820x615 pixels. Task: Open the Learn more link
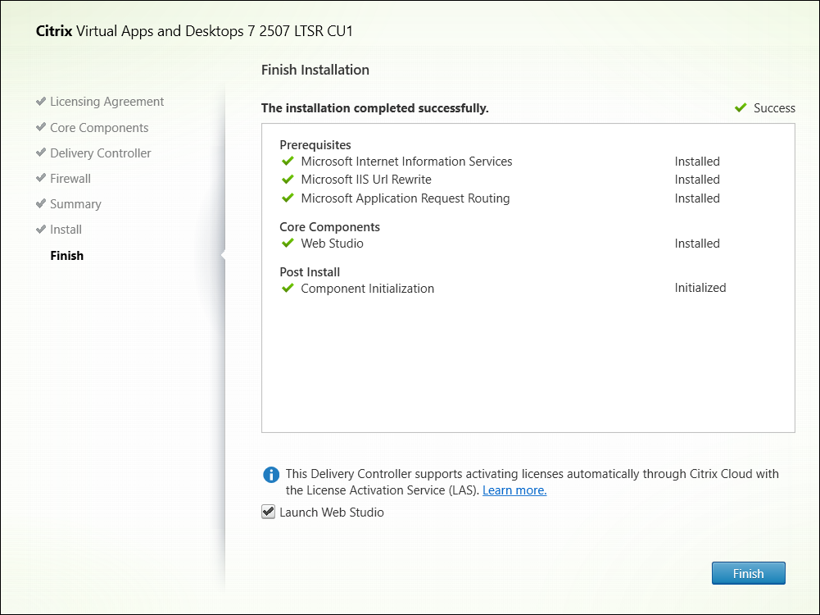[514, 490]
